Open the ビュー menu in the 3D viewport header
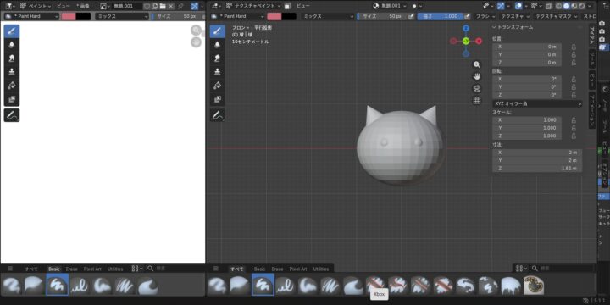The height and width of the screenshot is (305, 610). [x=303, y=6]
